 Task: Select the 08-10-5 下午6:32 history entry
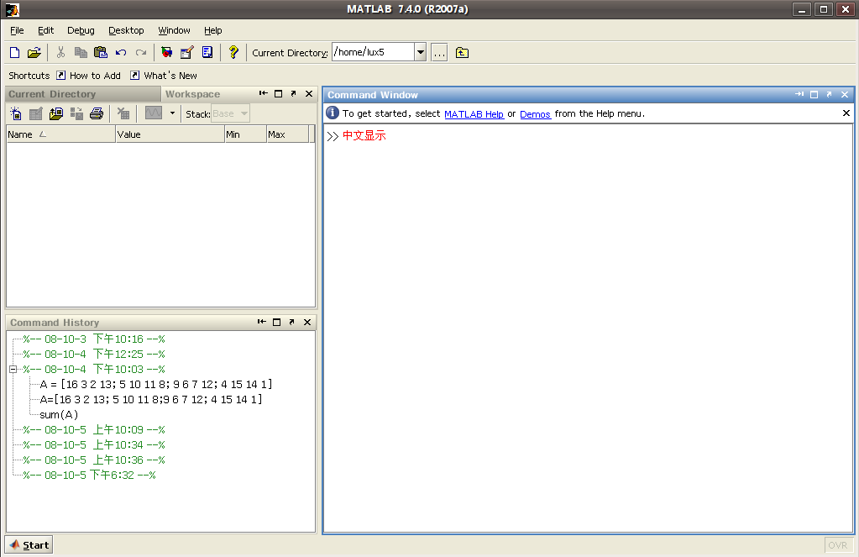pos(89,476)
